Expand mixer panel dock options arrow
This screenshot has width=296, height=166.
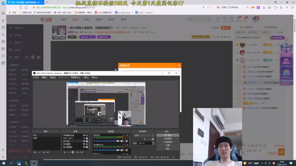coord(130,131)
